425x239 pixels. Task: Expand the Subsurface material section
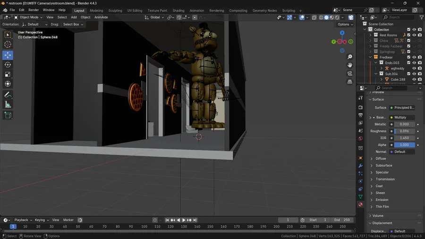coord(371,166)
